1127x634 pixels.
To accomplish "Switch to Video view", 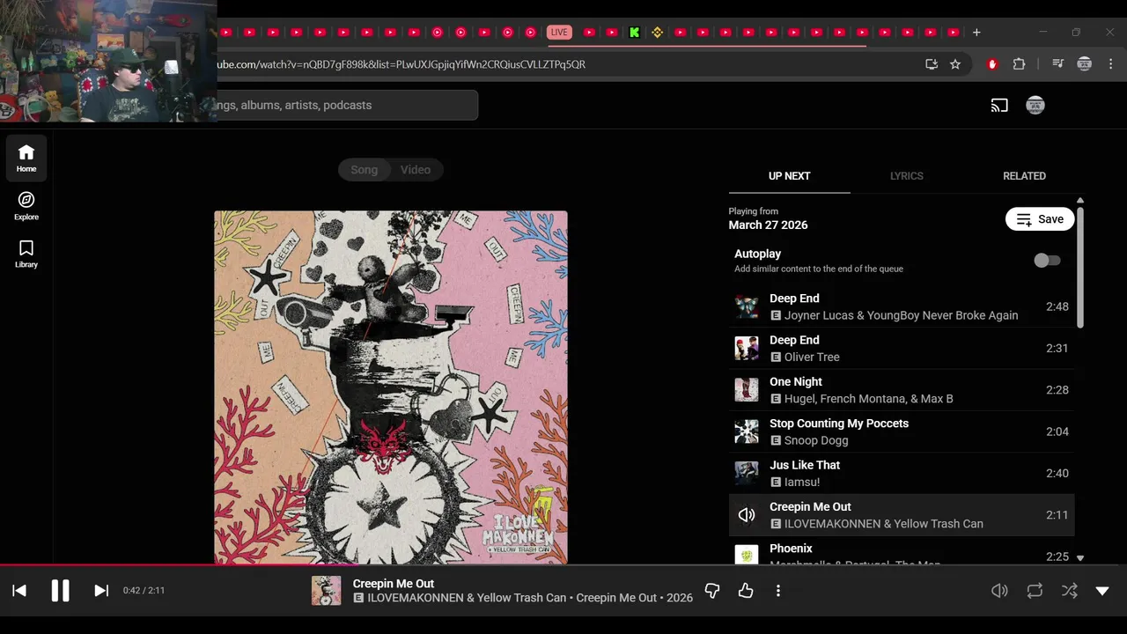I will tap(416, 170).
